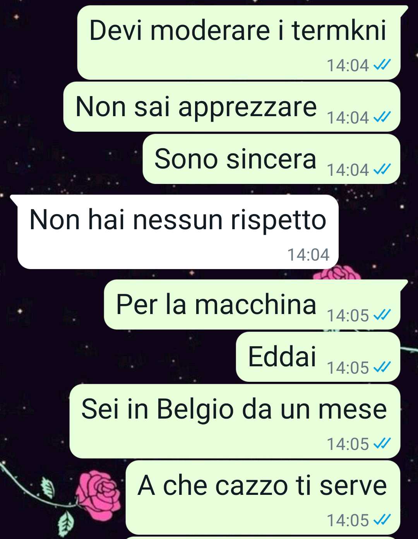
Task: Tap the 14:04 timestamp on the received message
Action: pyautogui.click(x=308, y=254)
